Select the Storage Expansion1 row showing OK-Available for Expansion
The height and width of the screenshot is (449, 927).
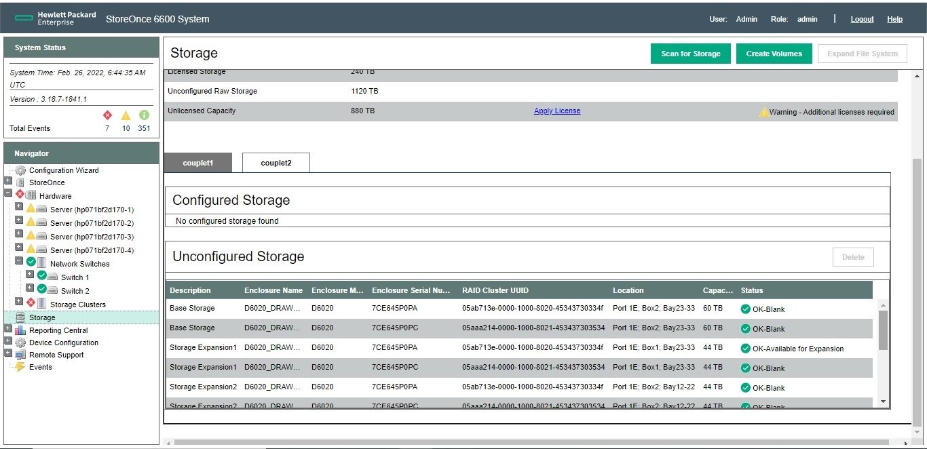519,349
